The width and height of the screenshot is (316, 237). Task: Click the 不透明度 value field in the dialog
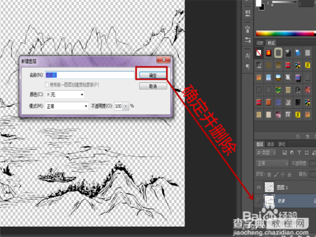118,106
